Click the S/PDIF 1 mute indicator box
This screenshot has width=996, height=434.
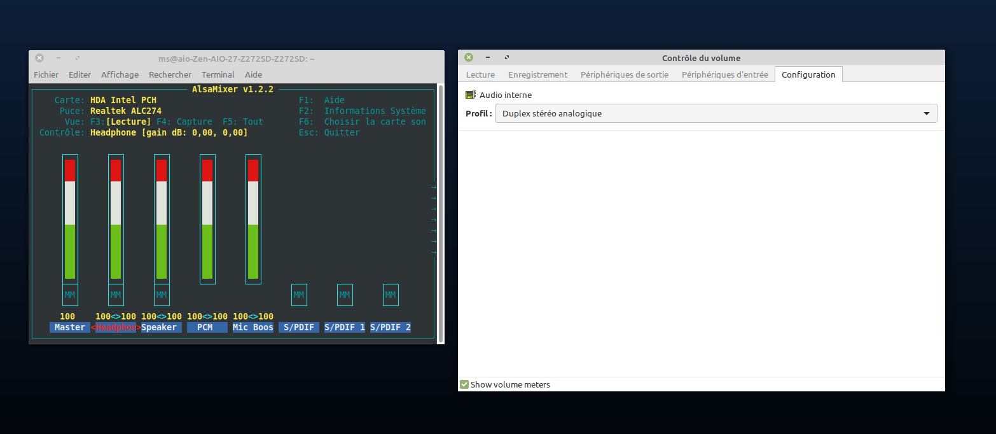(345, 295)
